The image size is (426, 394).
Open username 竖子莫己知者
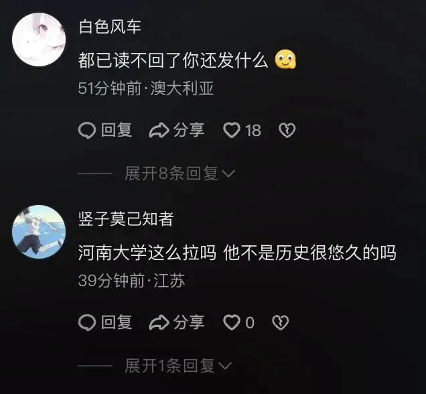[126, 219]
